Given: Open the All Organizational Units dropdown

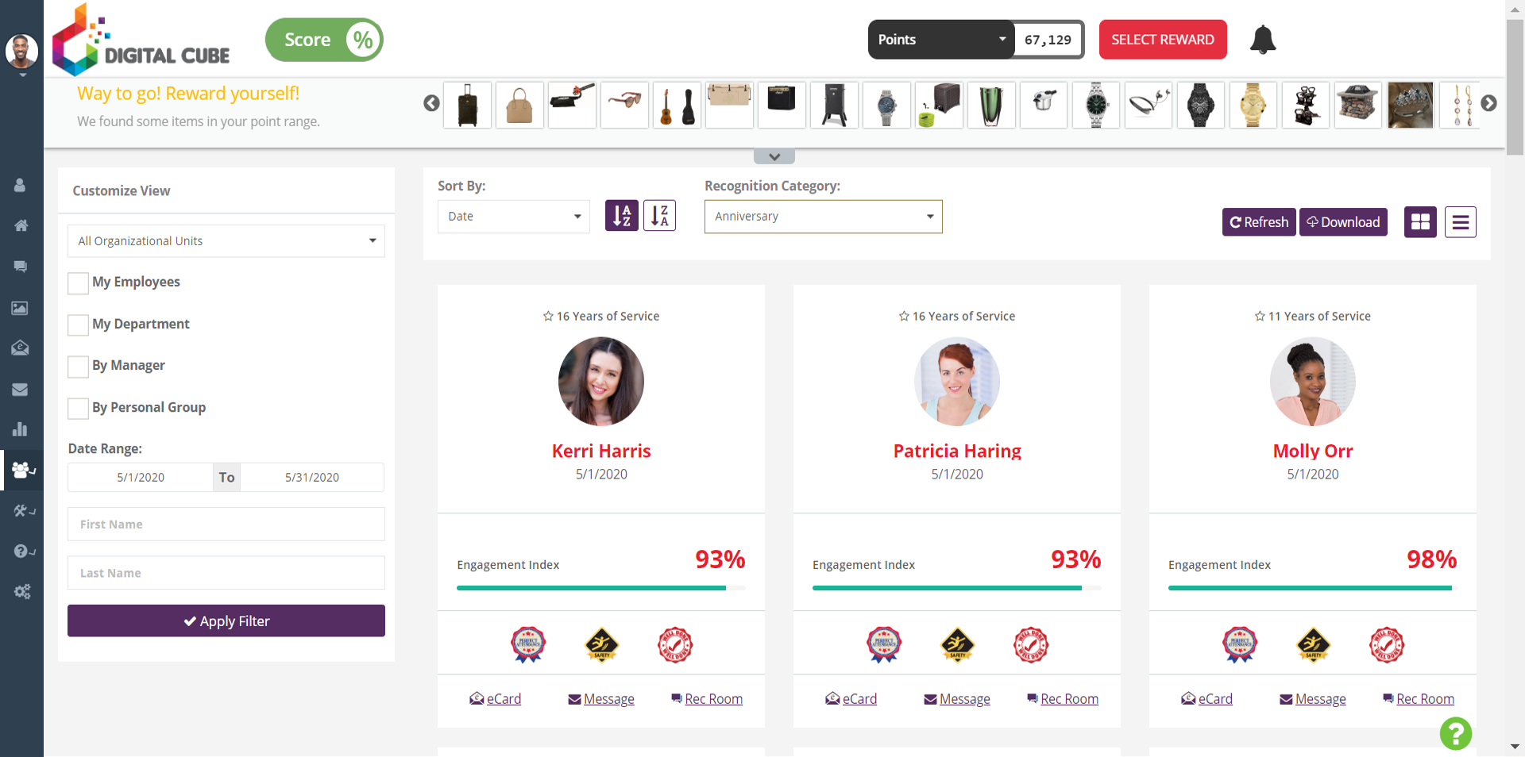Looking at the screenshot, I should [x=226, y=241].
